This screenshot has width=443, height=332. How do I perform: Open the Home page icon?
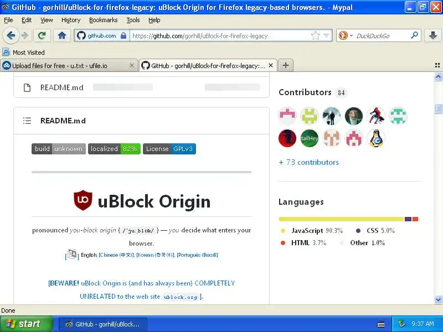tap(62, 35)
